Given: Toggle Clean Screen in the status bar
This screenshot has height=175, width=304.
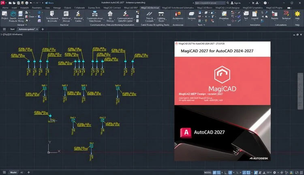Looking at the screenshot, I should [297, 173].
